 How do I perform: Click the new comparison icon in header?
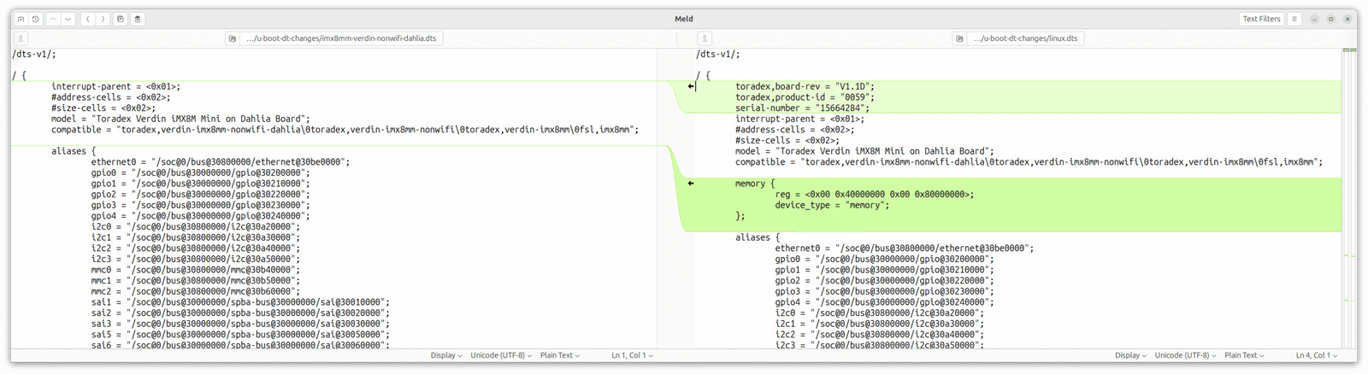pyautogui.click(x=21, y=19)
